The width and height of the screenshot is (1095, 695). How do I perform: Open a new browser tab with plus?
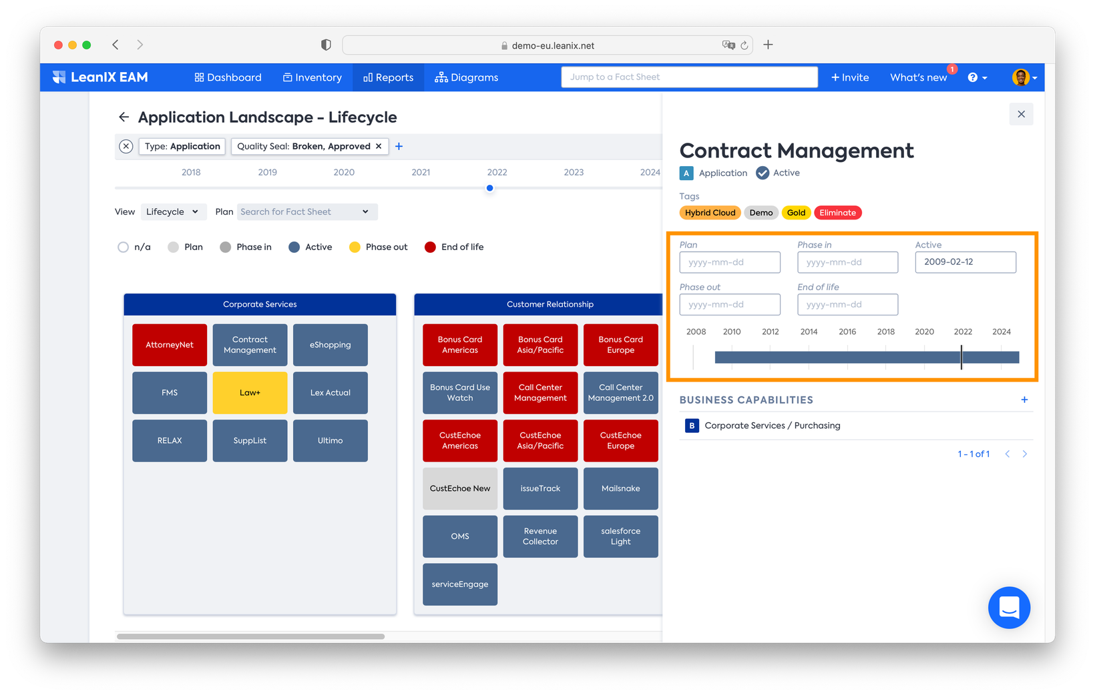[768, 45]
